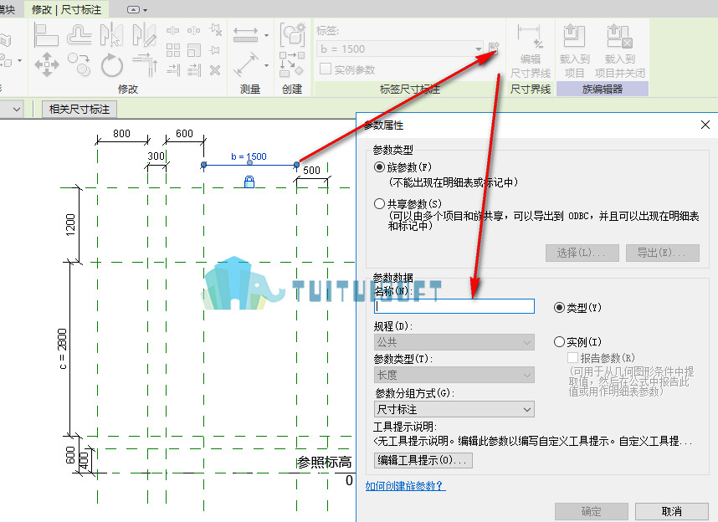Expand the ribbon display options arrow
The image size is (718, 522).
point(145,9)
